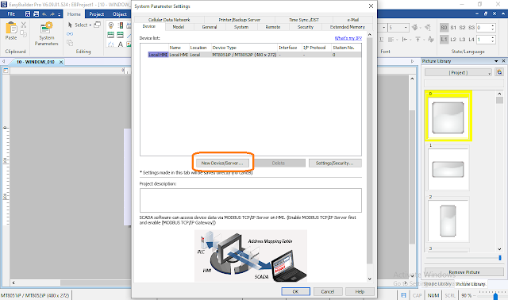The image size is (508, 300).
Task: Click the bit lamp bulb icon
Action: [111, 25]
